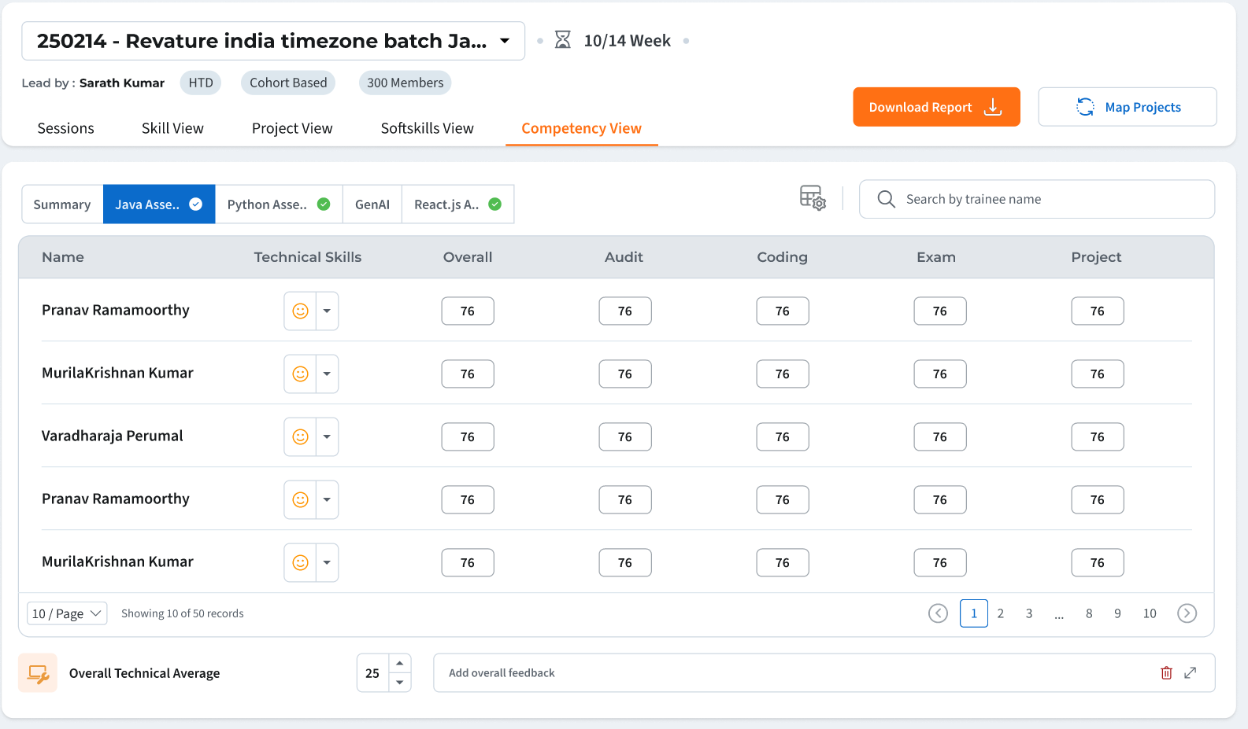Screen dimensions: 1248x729
Task: Select the Python Assessment tab
Action: 278,204
